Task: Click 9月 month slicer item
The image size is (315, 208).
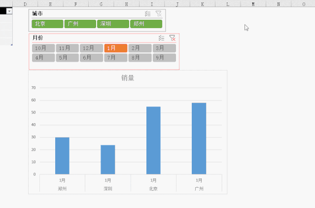Action: [164, 58]
